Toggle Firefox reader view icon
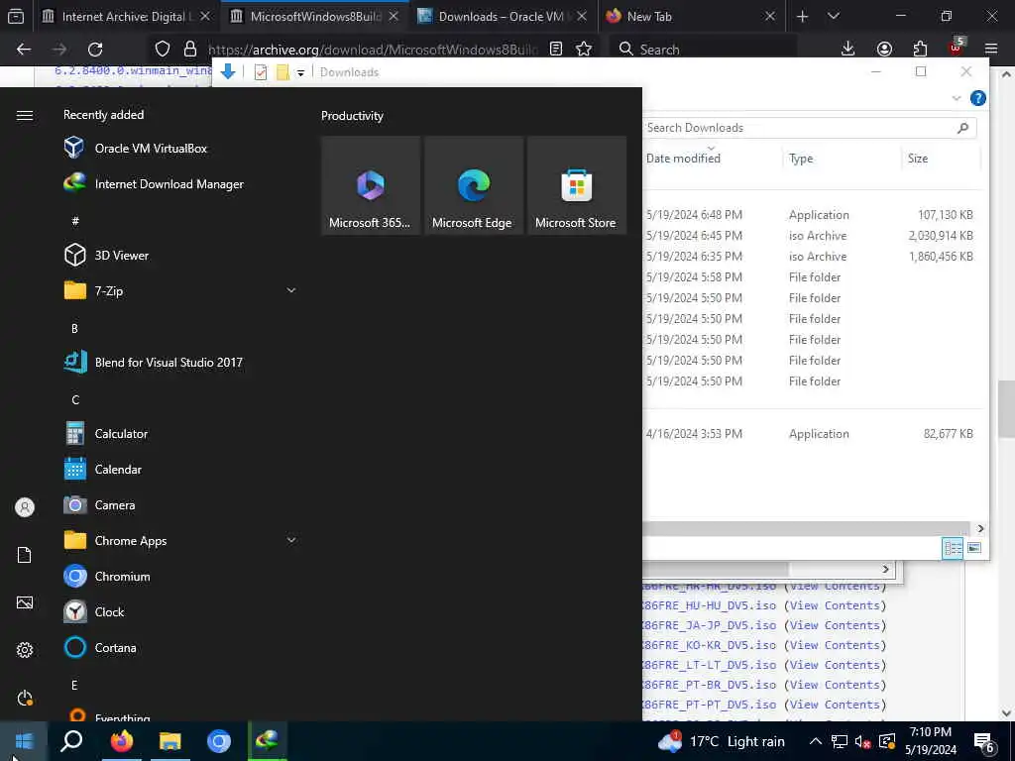1015x761 pixels. (555, 50)
